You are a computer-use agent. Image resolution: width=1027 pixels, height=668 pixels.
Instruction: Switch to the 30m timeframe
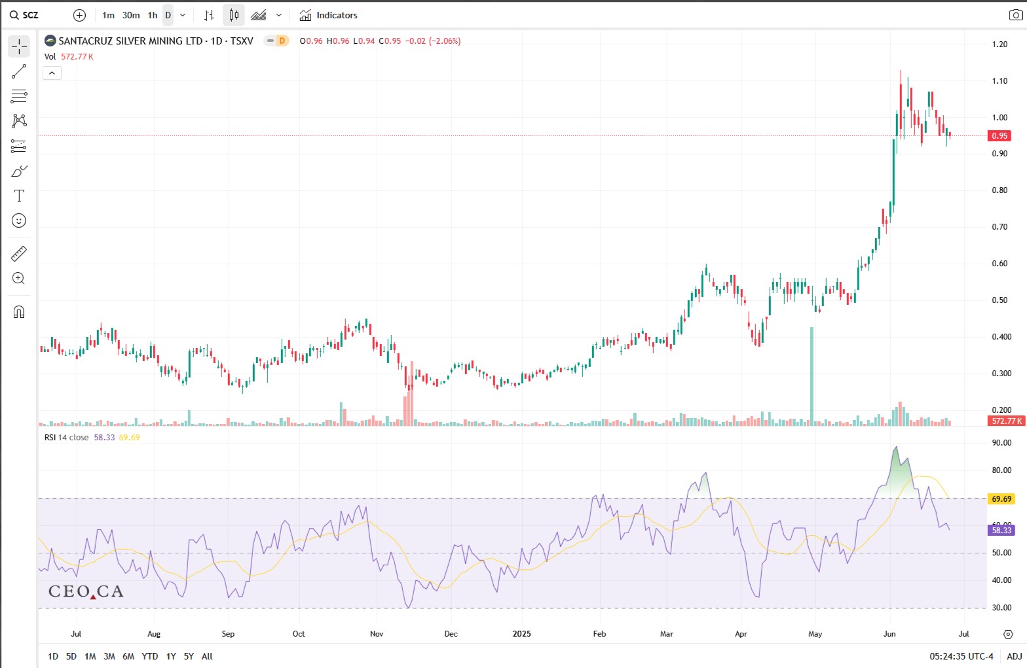click(131, 15)
